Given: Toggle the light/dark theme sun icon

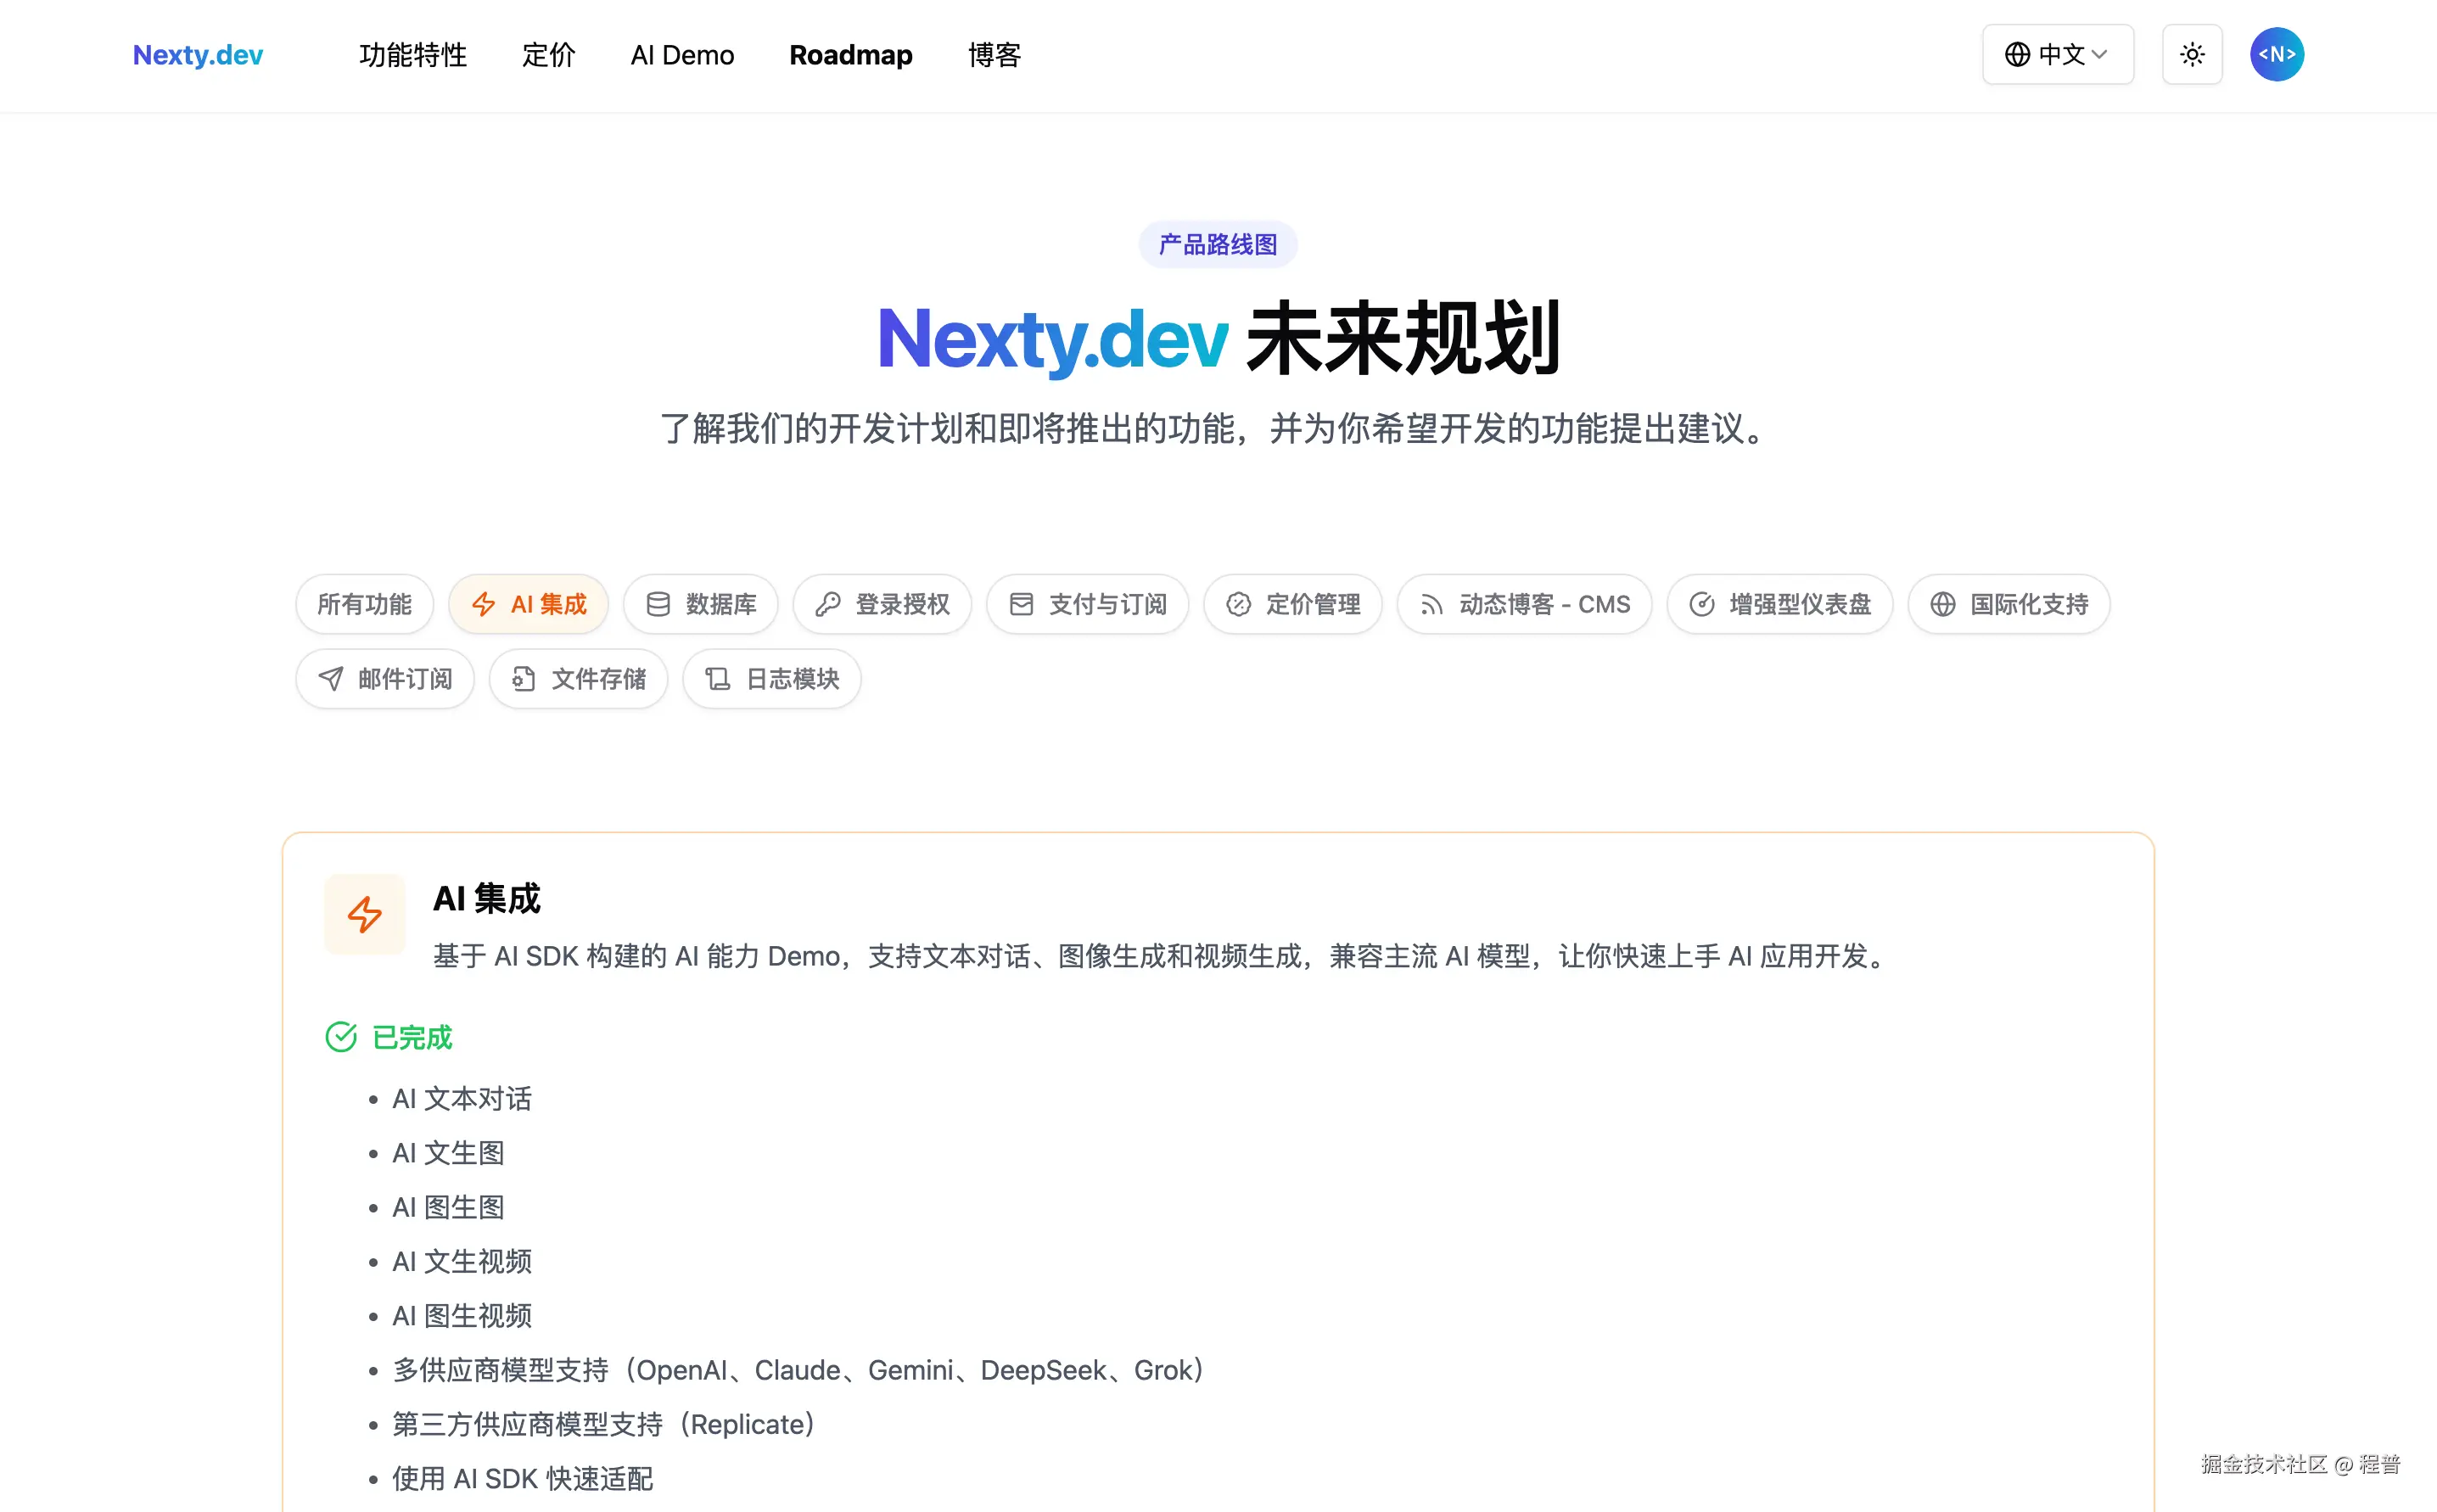Looking at the screenshot, I should pyautogui.click(x=2191, y=55).
